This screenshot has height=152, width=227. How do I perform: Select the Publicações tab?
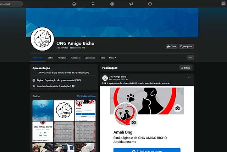pos(38,58)
